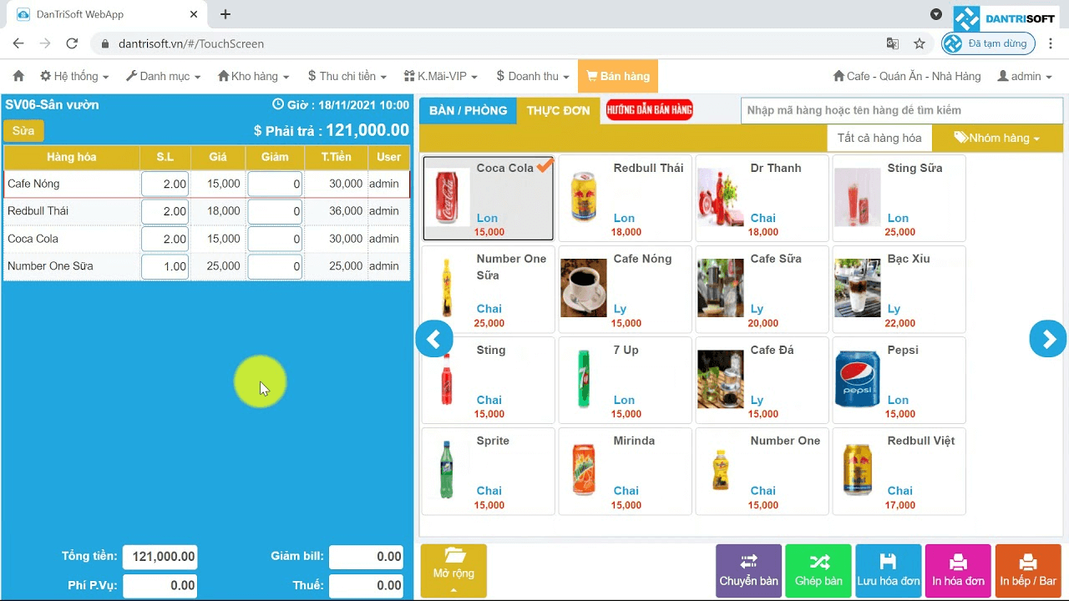
Task: Select Redbull Thái product card
Action: click(x=626, y=197)
